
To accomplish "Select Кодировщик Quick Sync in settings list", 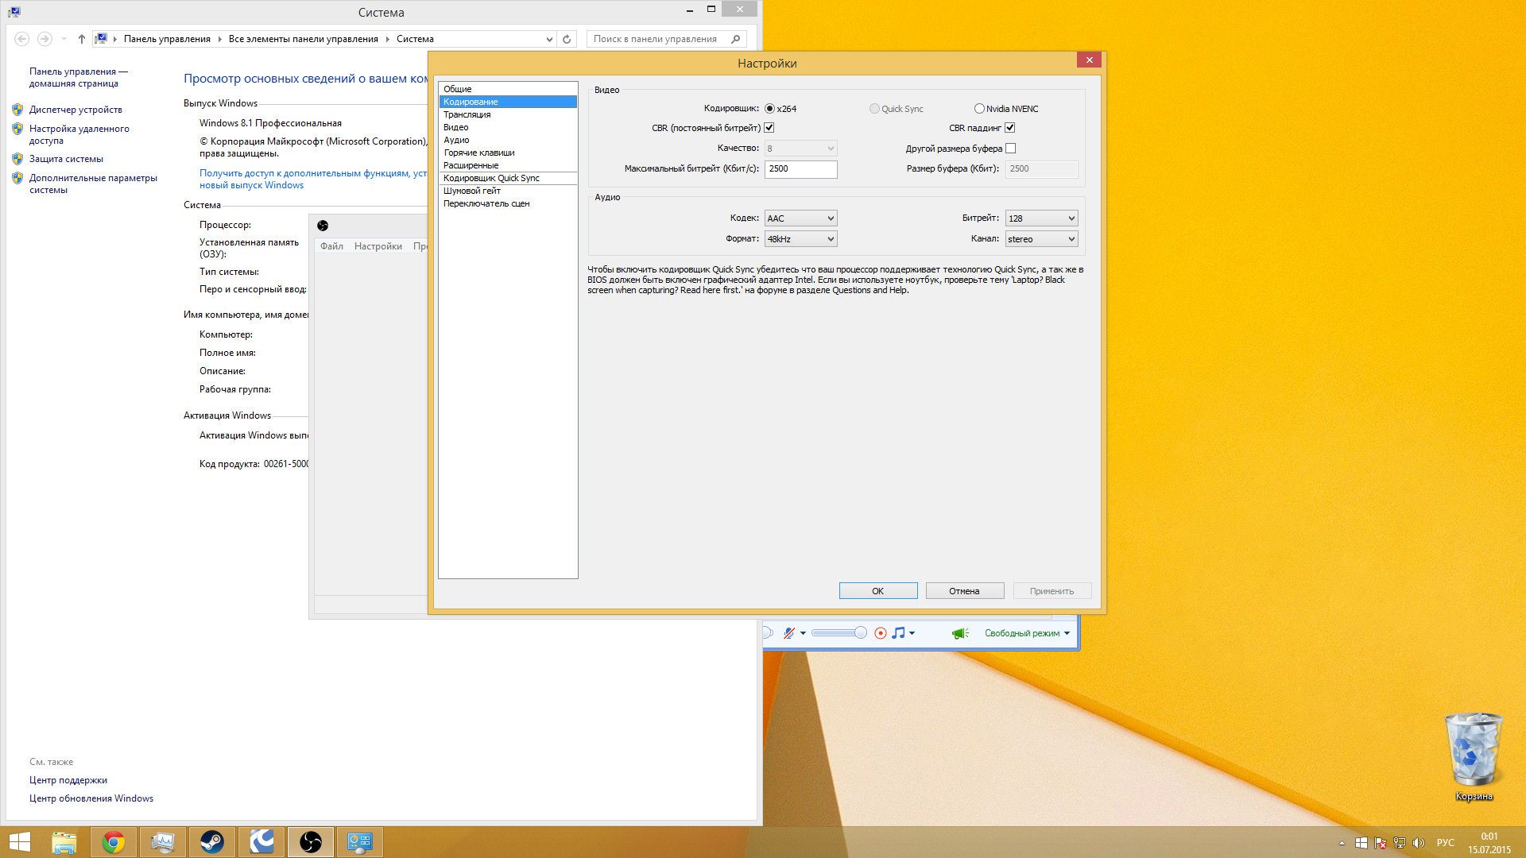I will coord(508,178).
